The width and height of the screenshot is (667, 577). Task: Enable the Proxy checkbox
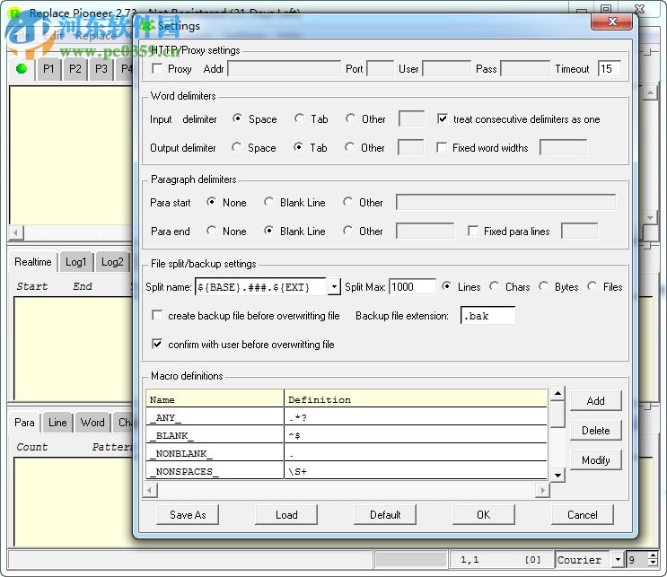coord(158,69)
